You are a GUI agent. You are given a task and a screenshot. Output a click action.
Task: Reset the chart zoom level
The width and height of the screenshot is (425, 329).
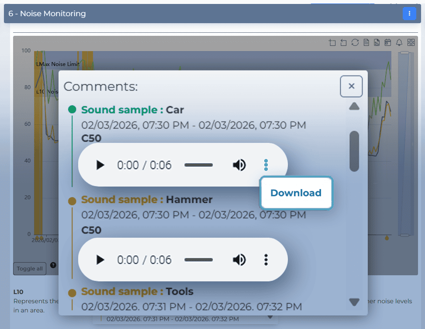344,42
